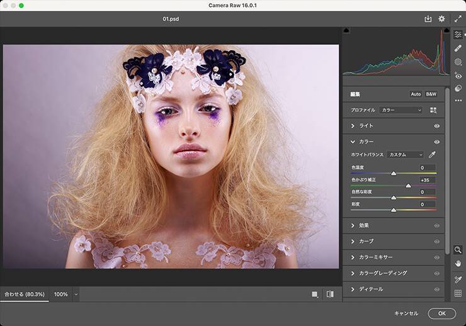The image size is (466, 326).
Task: Select the Healing tool icon
Action: 458,48
